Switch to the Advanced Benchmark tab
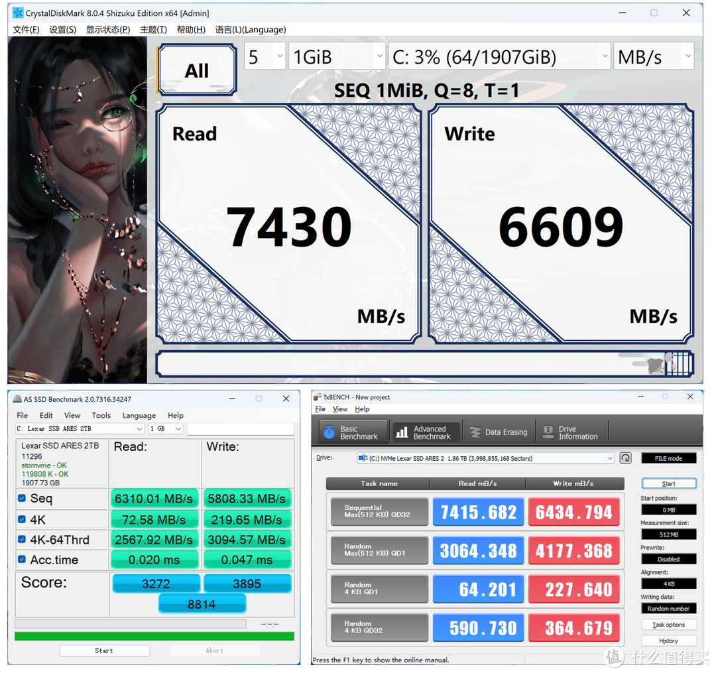 [x=425, y=432]
